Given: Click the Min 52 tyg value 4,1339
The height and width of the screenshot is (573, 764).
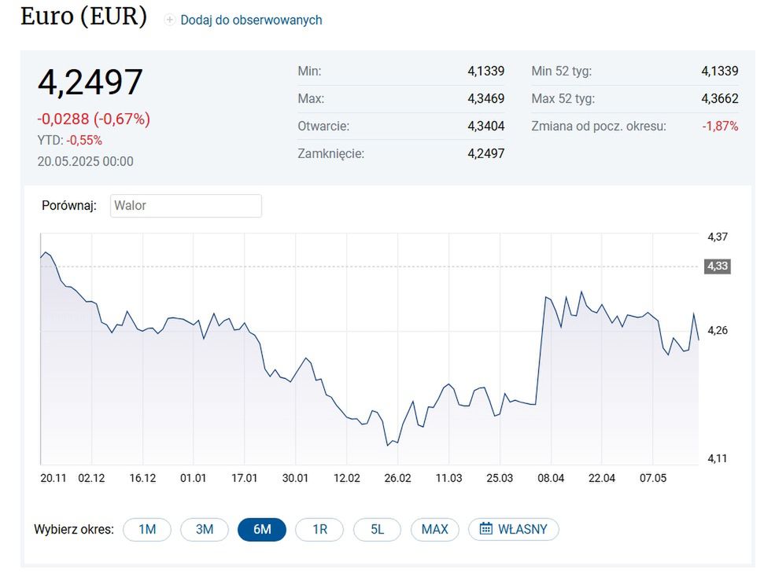Looking at the screenshot, I should 720,71.
